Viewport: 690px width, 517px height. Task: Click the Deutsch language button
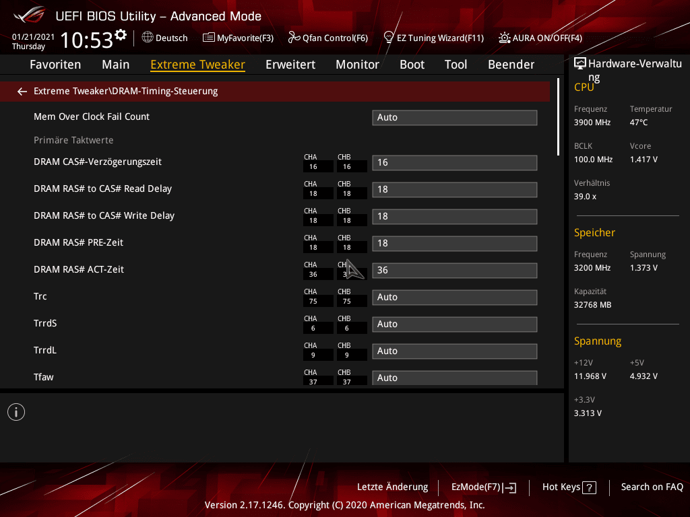(164, 38)
